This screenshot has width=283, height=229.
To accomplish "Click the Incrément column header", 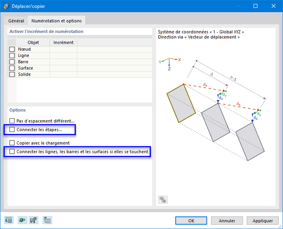I will (x=63, y=43).
